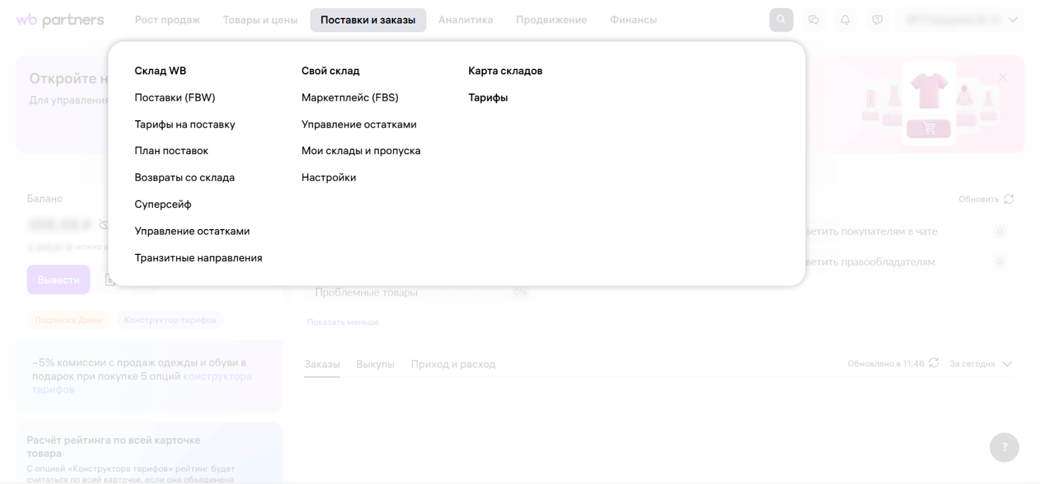Click the Поставки и заказы menu tab
This screenshot has height=484, width=1040.
click(368, 20)
